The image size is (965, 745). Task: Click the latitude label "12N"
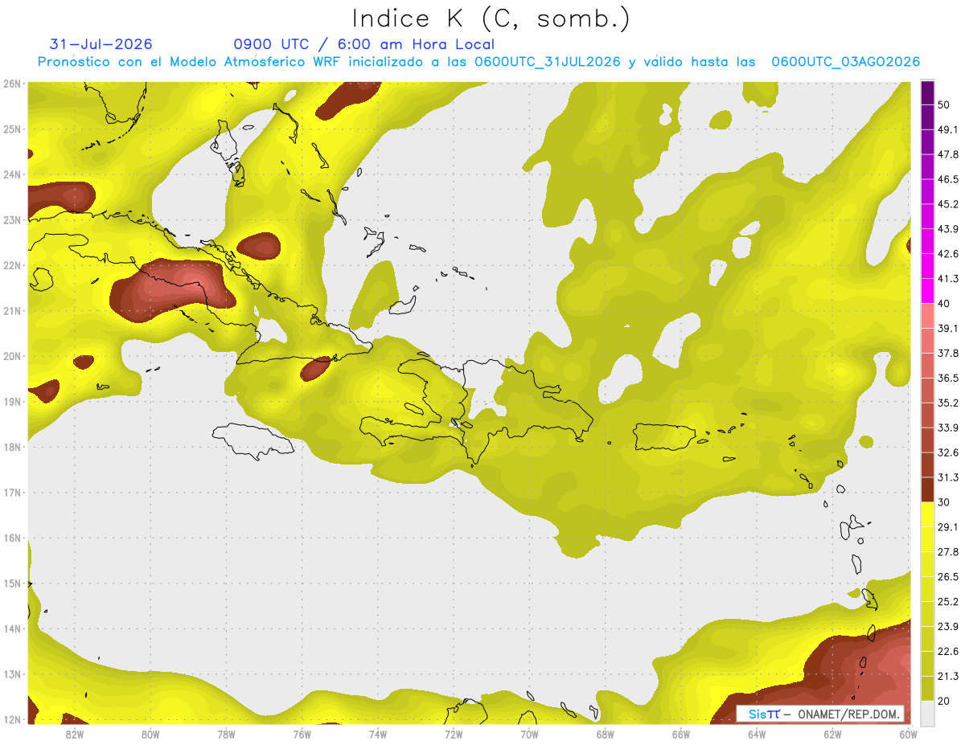coord(12,720)
